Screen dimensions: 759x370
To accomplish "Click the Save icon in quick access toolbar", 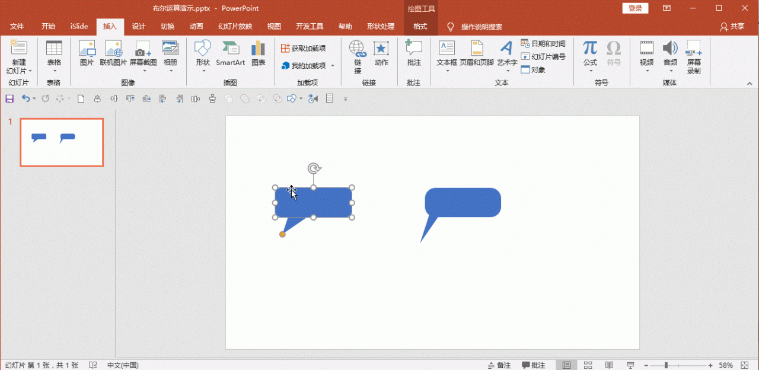I will tap(9, 98).
